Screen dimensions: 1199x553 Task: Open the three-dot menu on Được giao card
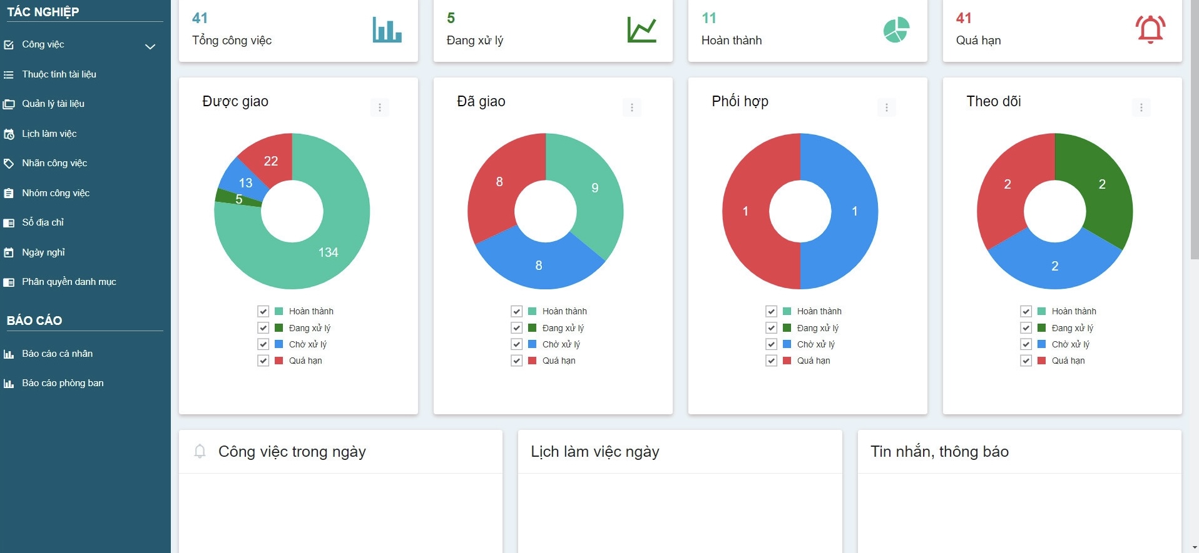tap(379, 107)
